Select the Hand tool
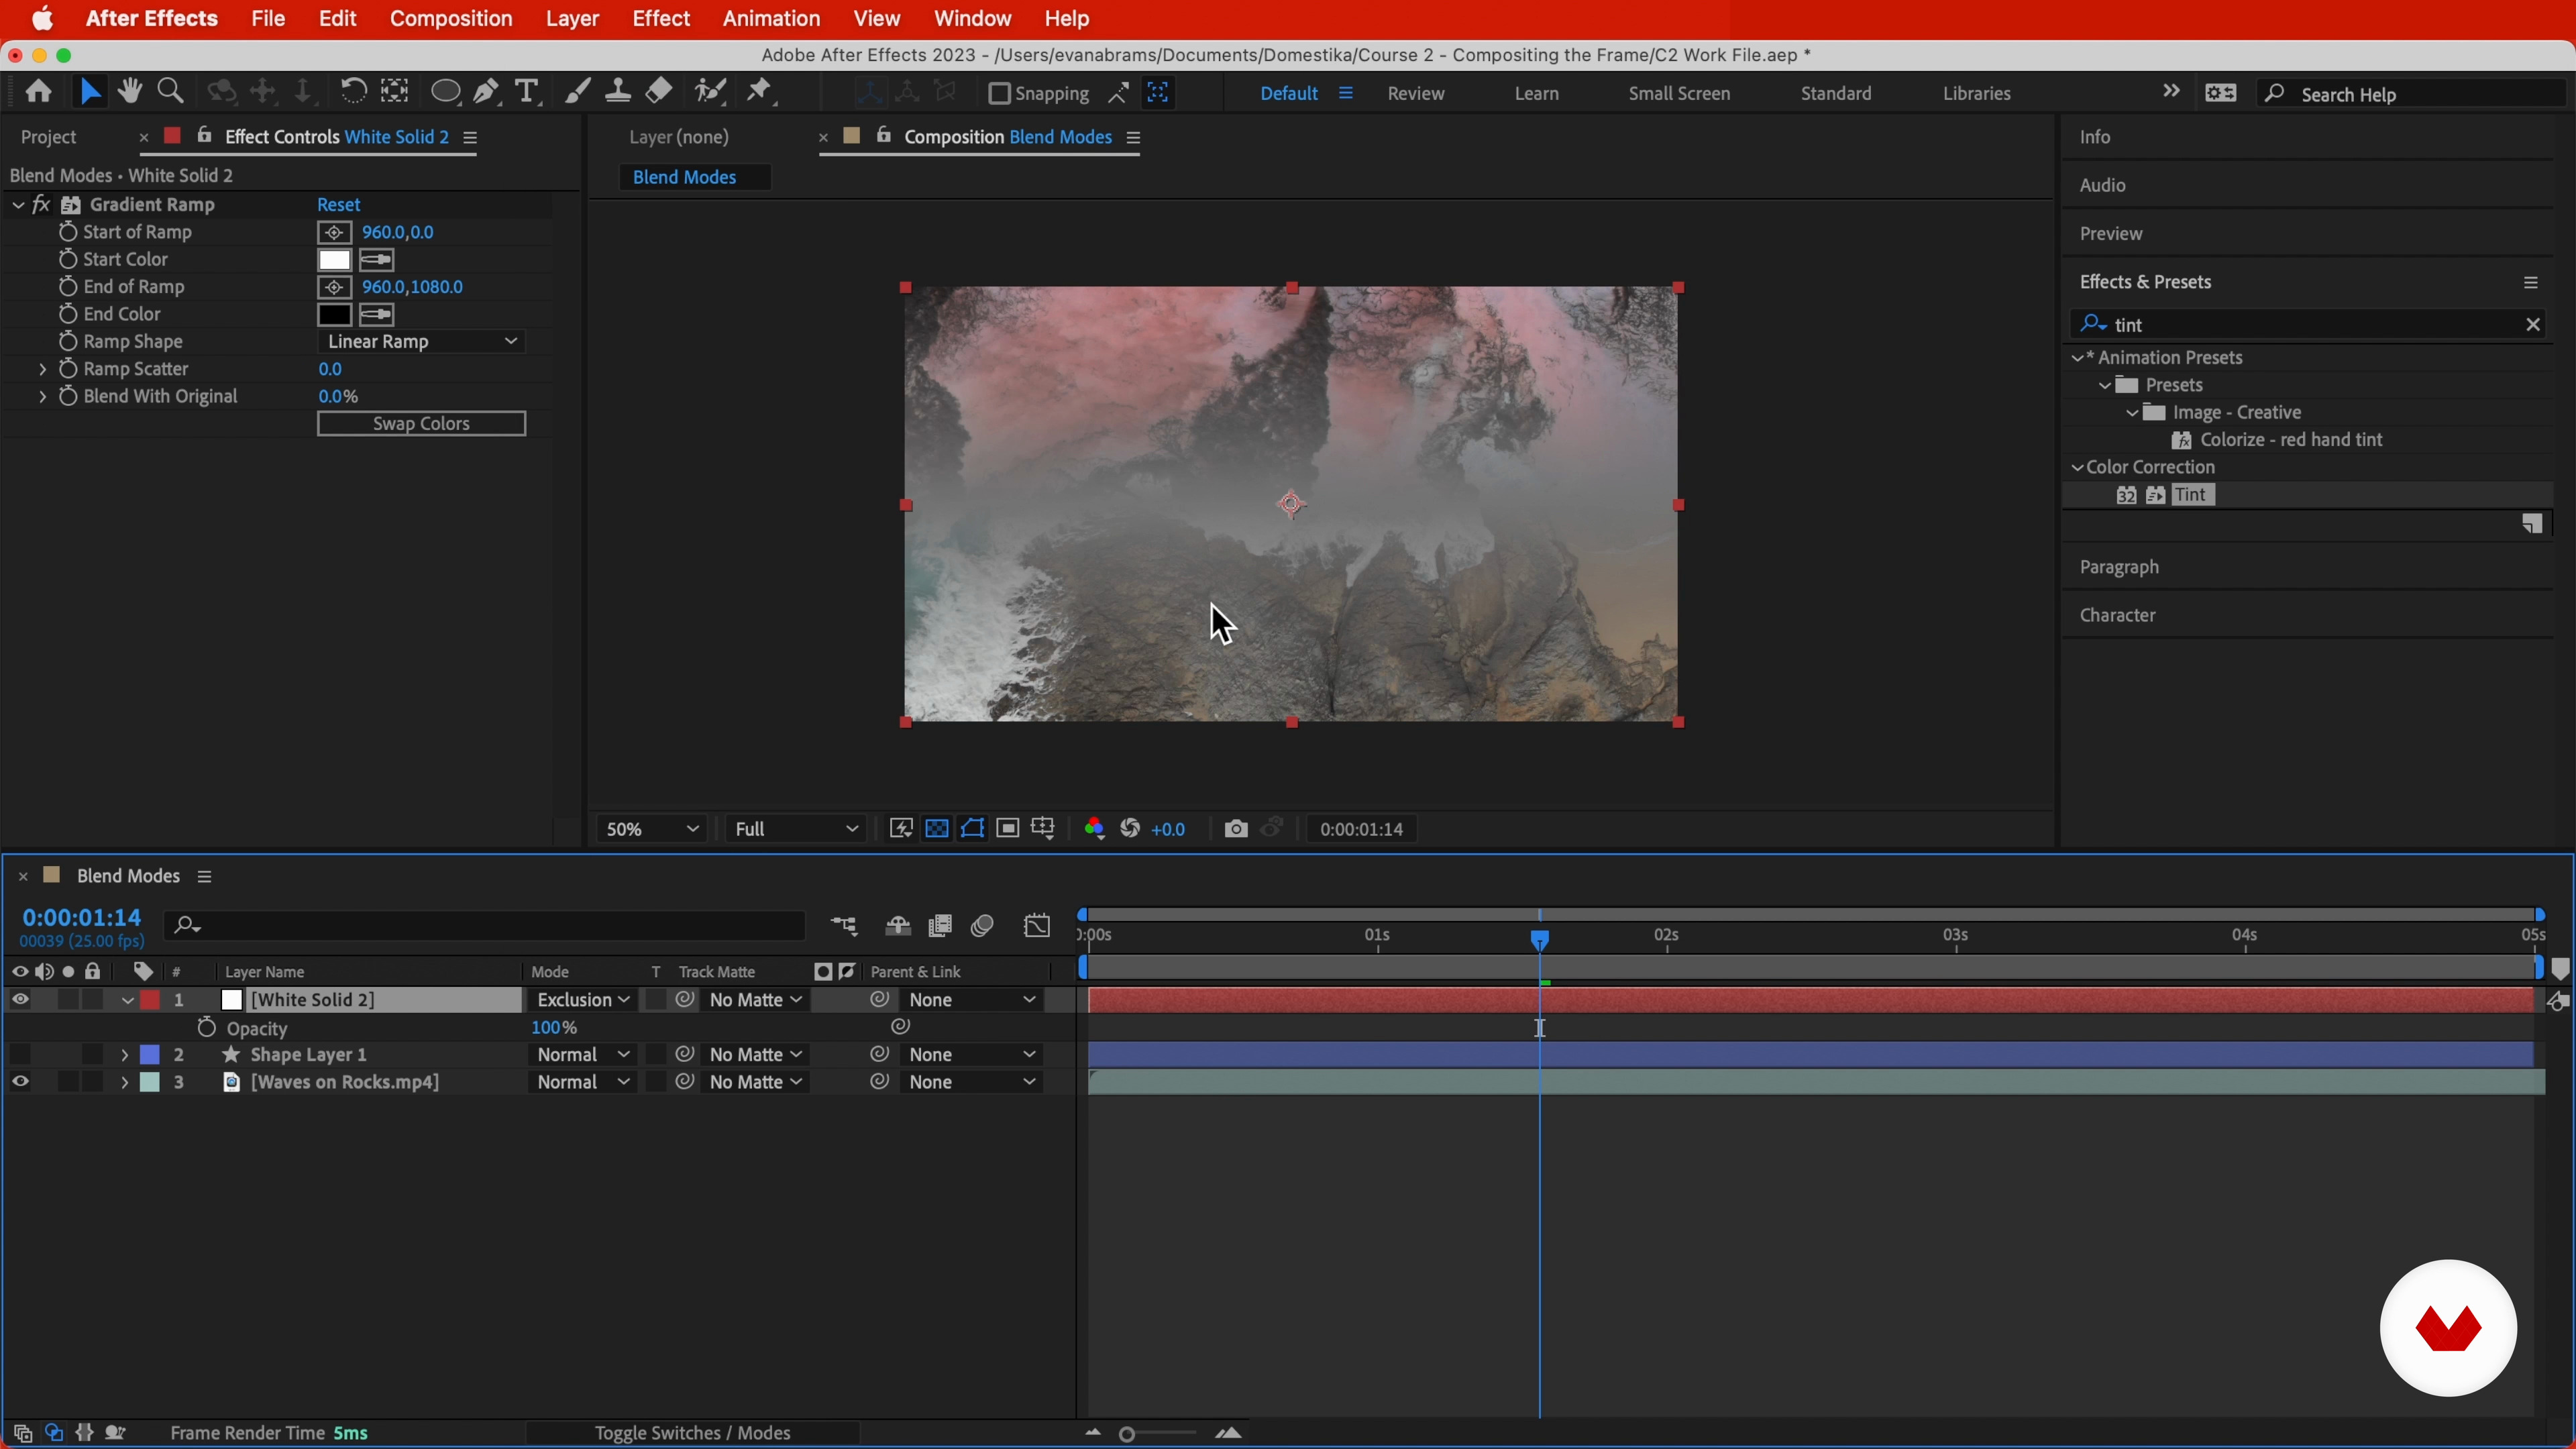The height and width of the screenshot is (1449, 2576). [x=129, y=92]
